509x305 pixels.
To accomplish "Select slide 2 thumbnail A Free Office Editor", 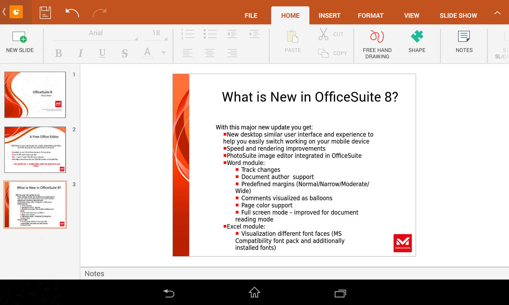I will pos(35,150).
